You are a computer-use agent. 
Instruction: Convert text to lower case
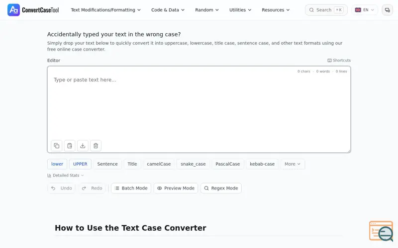click(57, 164)
